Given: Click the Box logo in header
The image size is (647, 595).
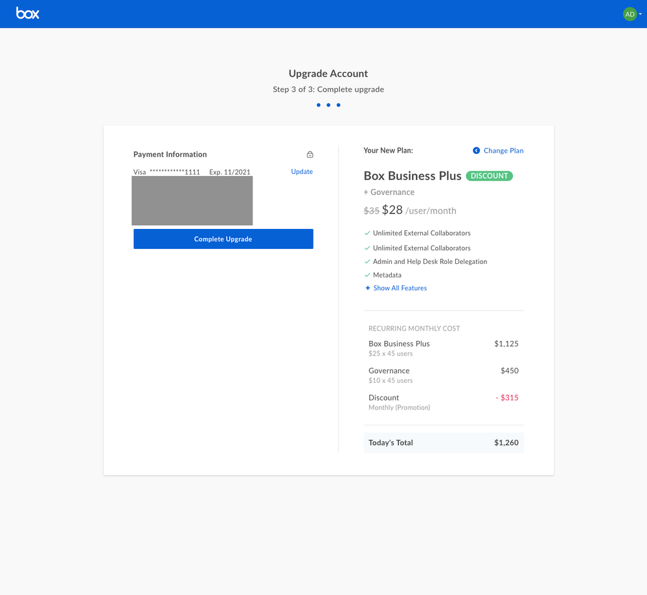Looking at the screenshot, I should pos(28,13).
